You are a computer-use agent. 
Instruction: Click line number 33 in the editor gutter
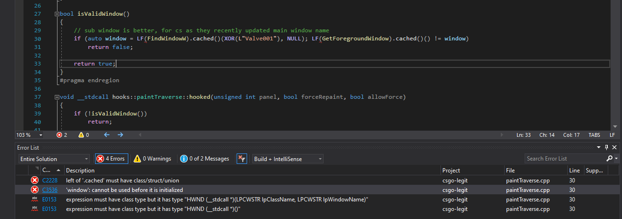[x=38, y=64]
